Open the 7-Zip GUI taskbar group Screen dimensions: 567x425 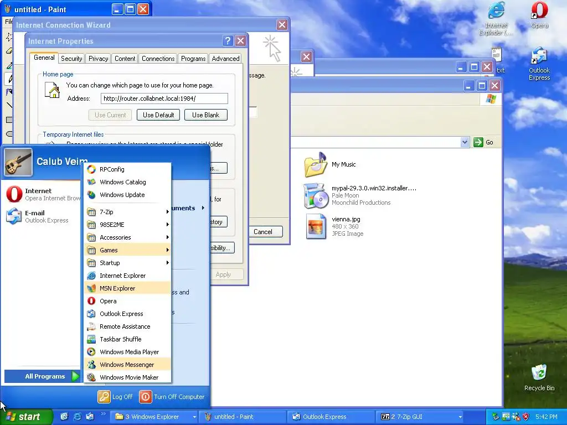click(420, 417)
